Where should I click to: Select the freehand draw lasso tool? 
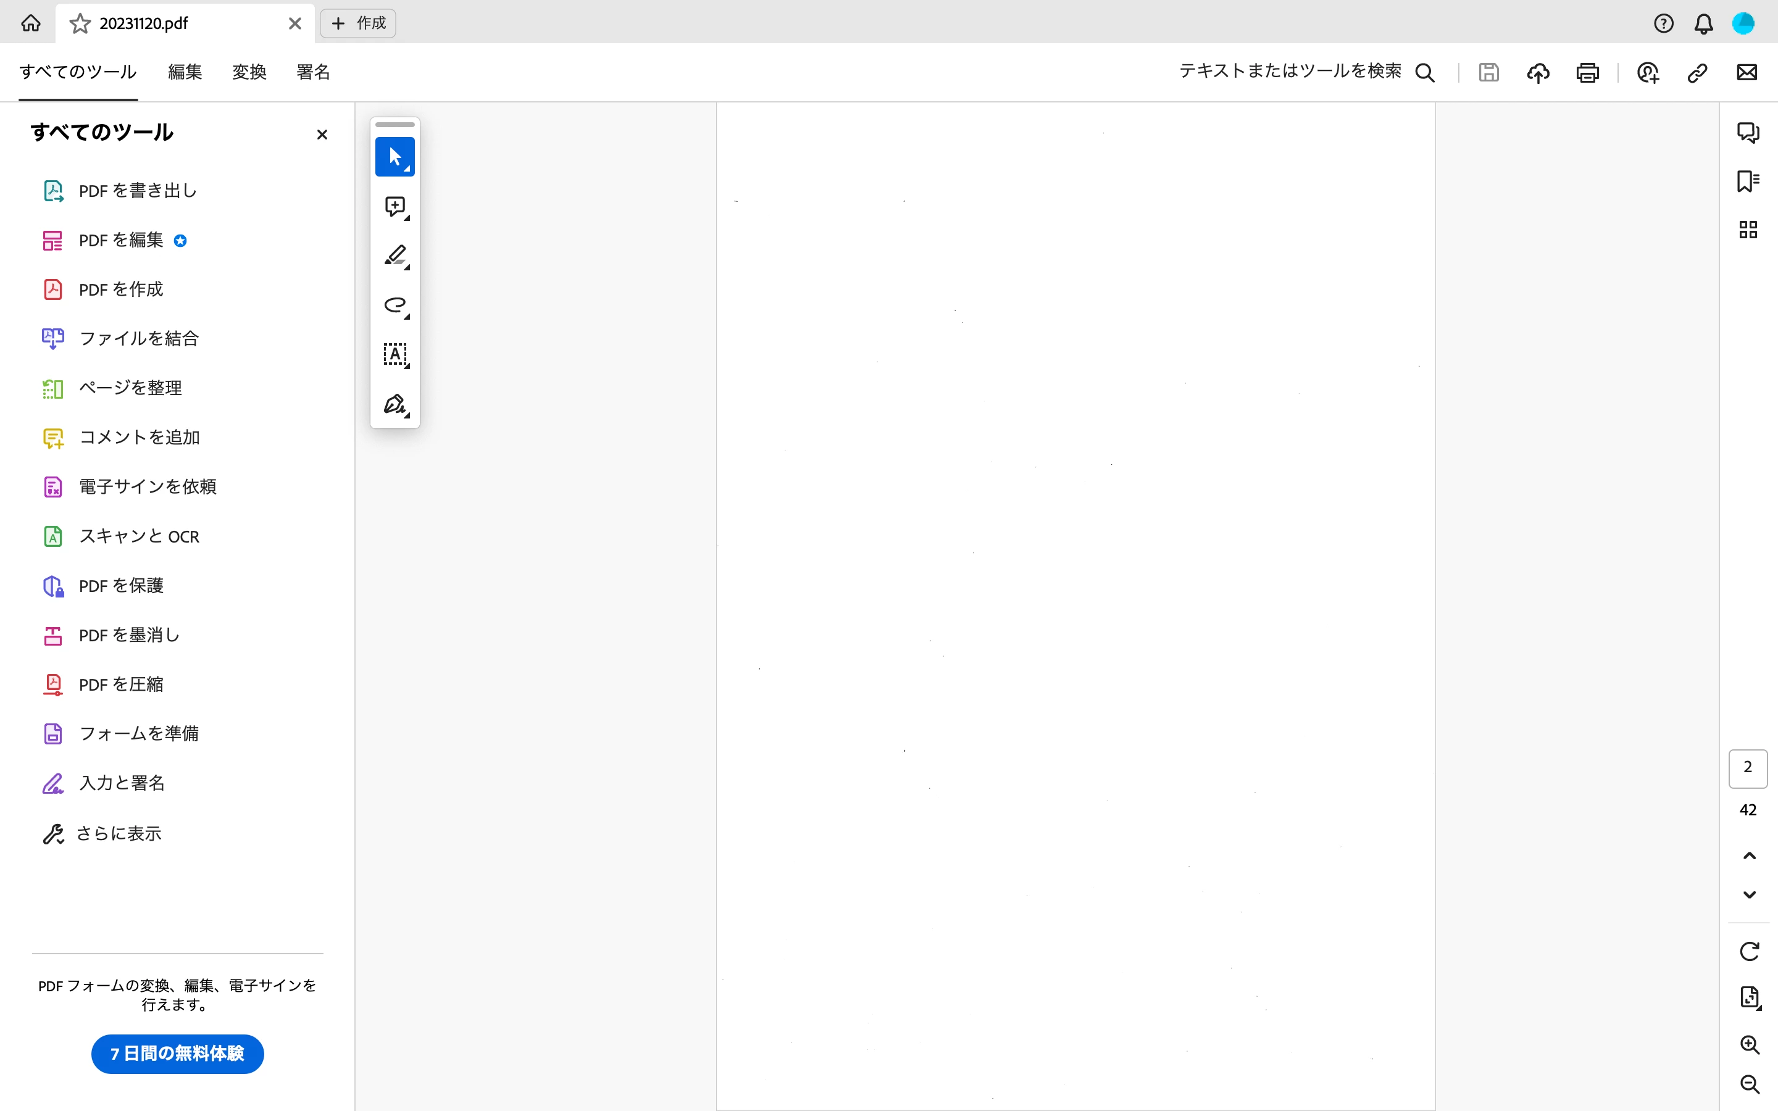pyautogui.click(x=394, y=305)
